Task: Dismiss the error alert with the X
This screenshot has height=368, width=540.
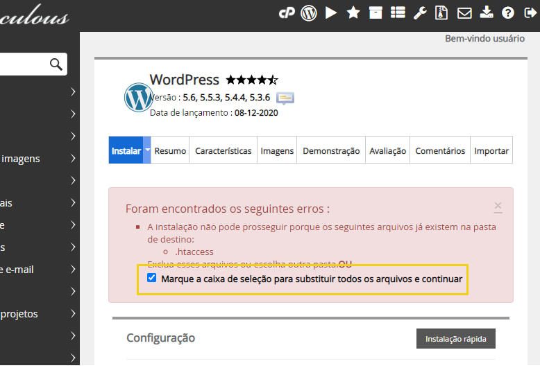Action: point(498,207)
